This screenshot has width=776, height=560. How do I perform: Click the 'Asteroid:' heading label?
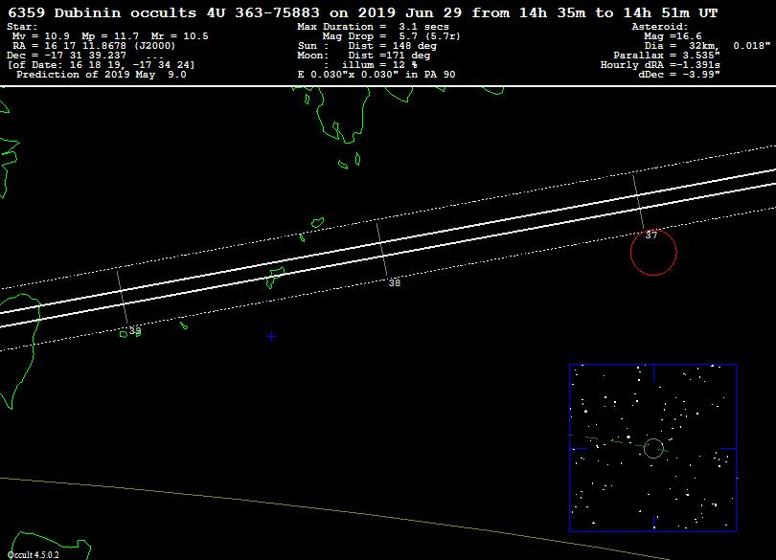(x=660, y=27)
